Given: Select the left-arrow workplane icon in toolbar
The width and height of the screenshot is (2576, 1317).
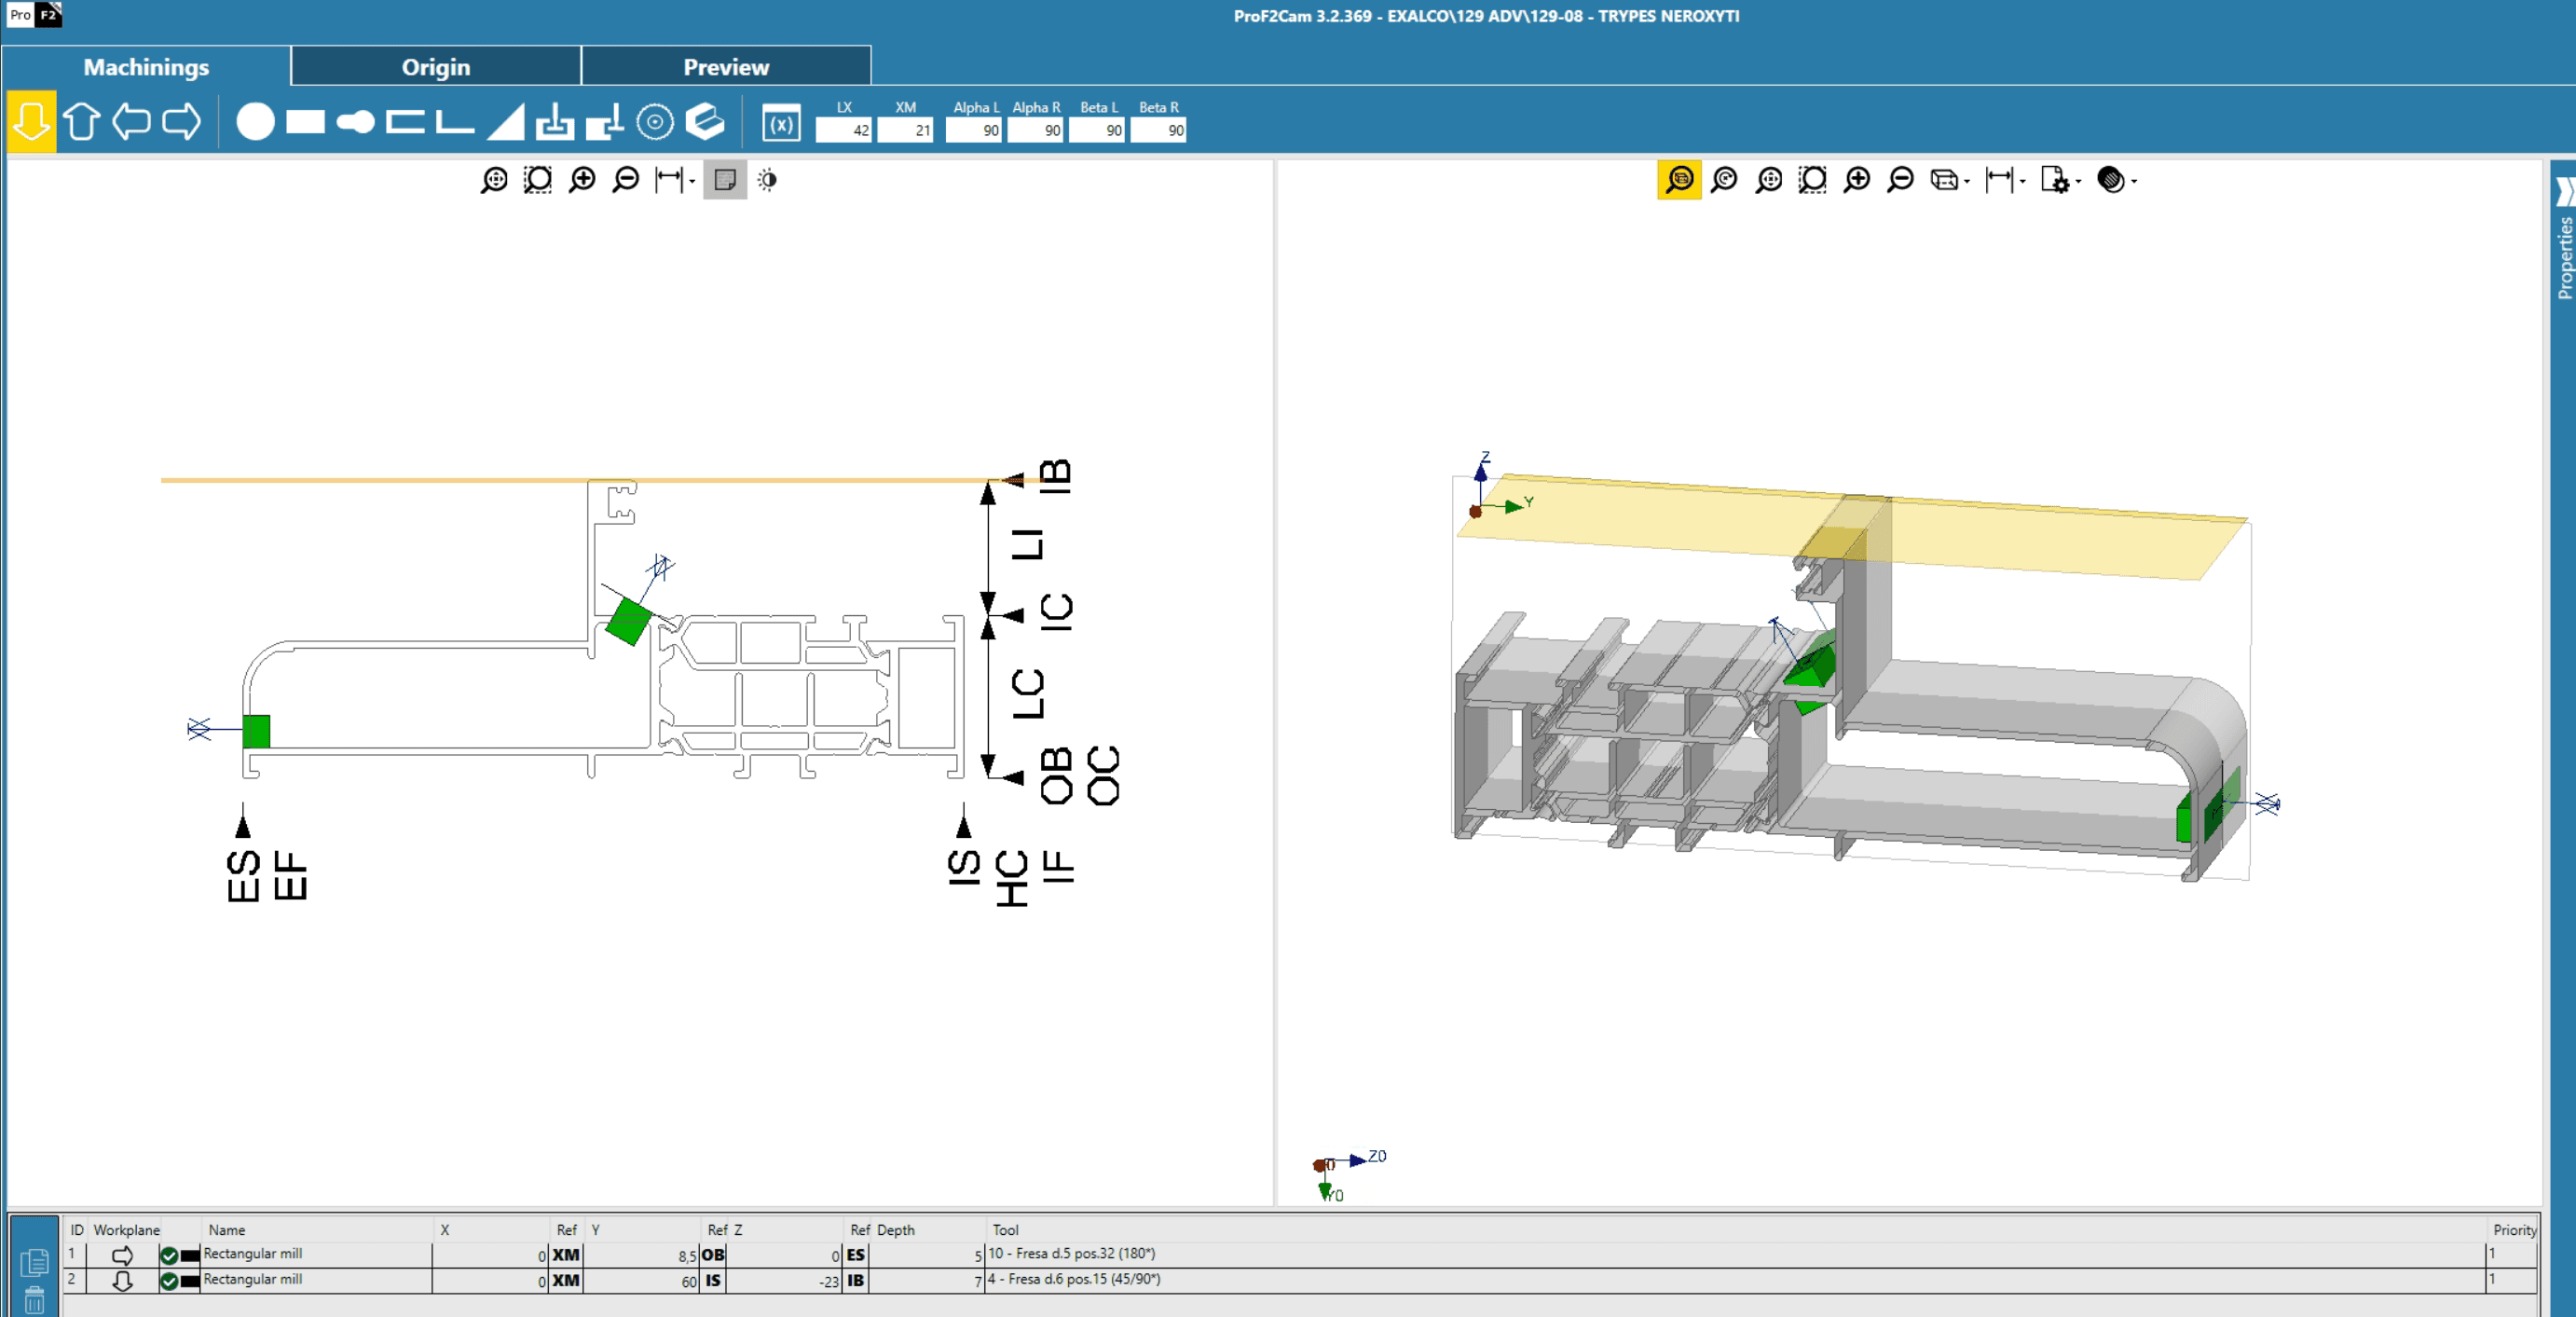Looking at the screenshot, I should click(131, 122).
